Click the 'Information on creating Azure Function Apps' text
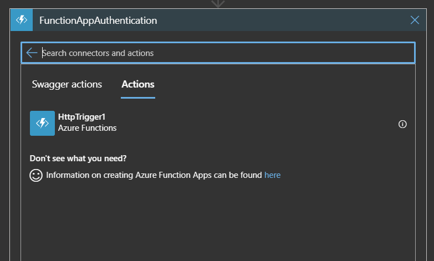This screenshot has height=261, width=434. pyautogui.click(x=154, y=175)
